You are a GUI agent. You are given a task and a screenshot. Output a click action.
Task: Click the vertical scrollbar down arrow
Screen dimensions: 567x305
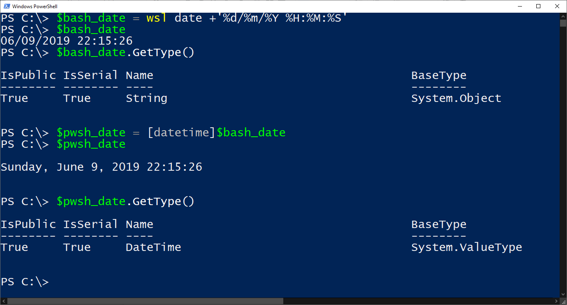(x=563, y=294)
